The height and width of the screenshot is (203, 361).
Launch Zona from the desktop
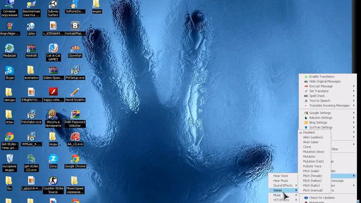(53, 161)
